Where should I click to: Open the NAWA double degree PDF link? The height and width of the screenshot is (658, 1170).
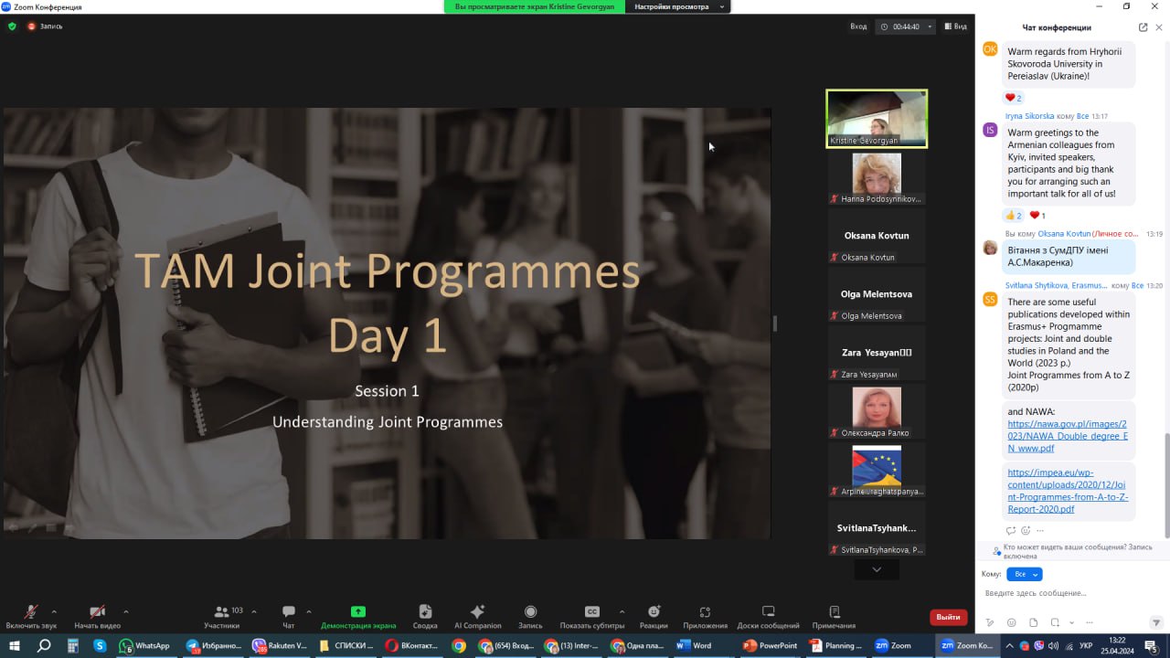click(x=1067, y=436)
